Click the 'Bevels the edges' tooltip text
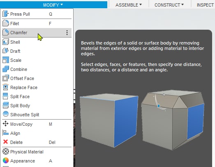 click(142, 48)
